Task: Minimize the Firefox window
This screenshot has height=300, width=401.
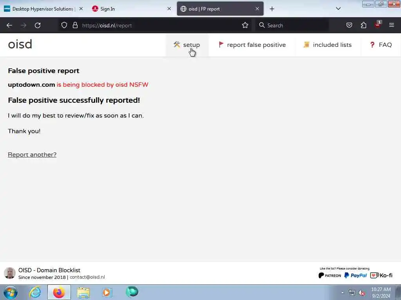Action: click(368, 4)
